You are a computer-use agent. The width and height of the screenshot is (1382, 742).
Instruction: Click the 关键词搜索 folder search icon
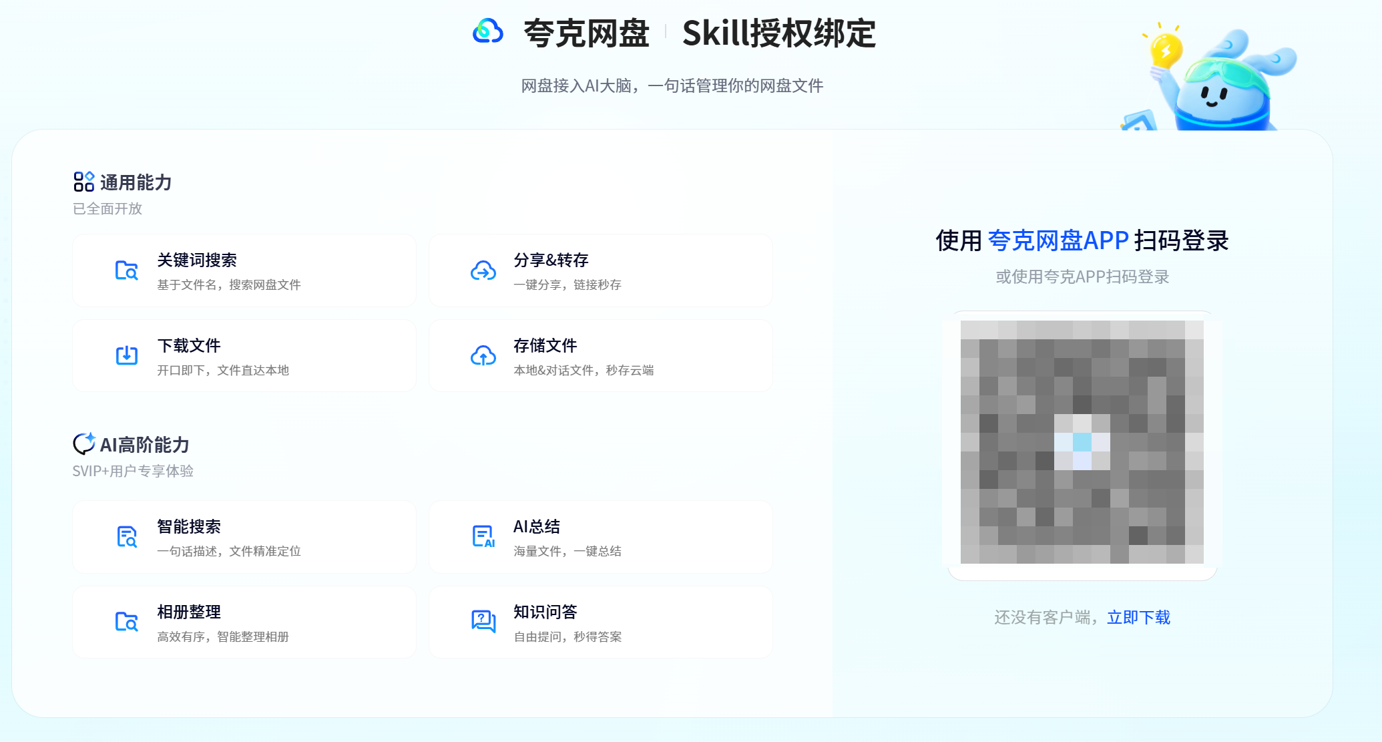pos(126,270)
